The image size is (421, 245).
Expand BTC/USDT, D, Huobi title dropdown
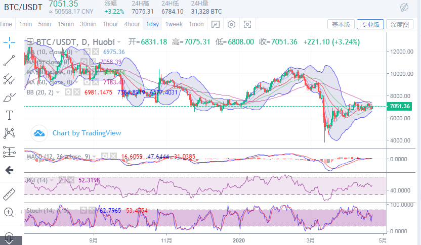pos(119,42)
